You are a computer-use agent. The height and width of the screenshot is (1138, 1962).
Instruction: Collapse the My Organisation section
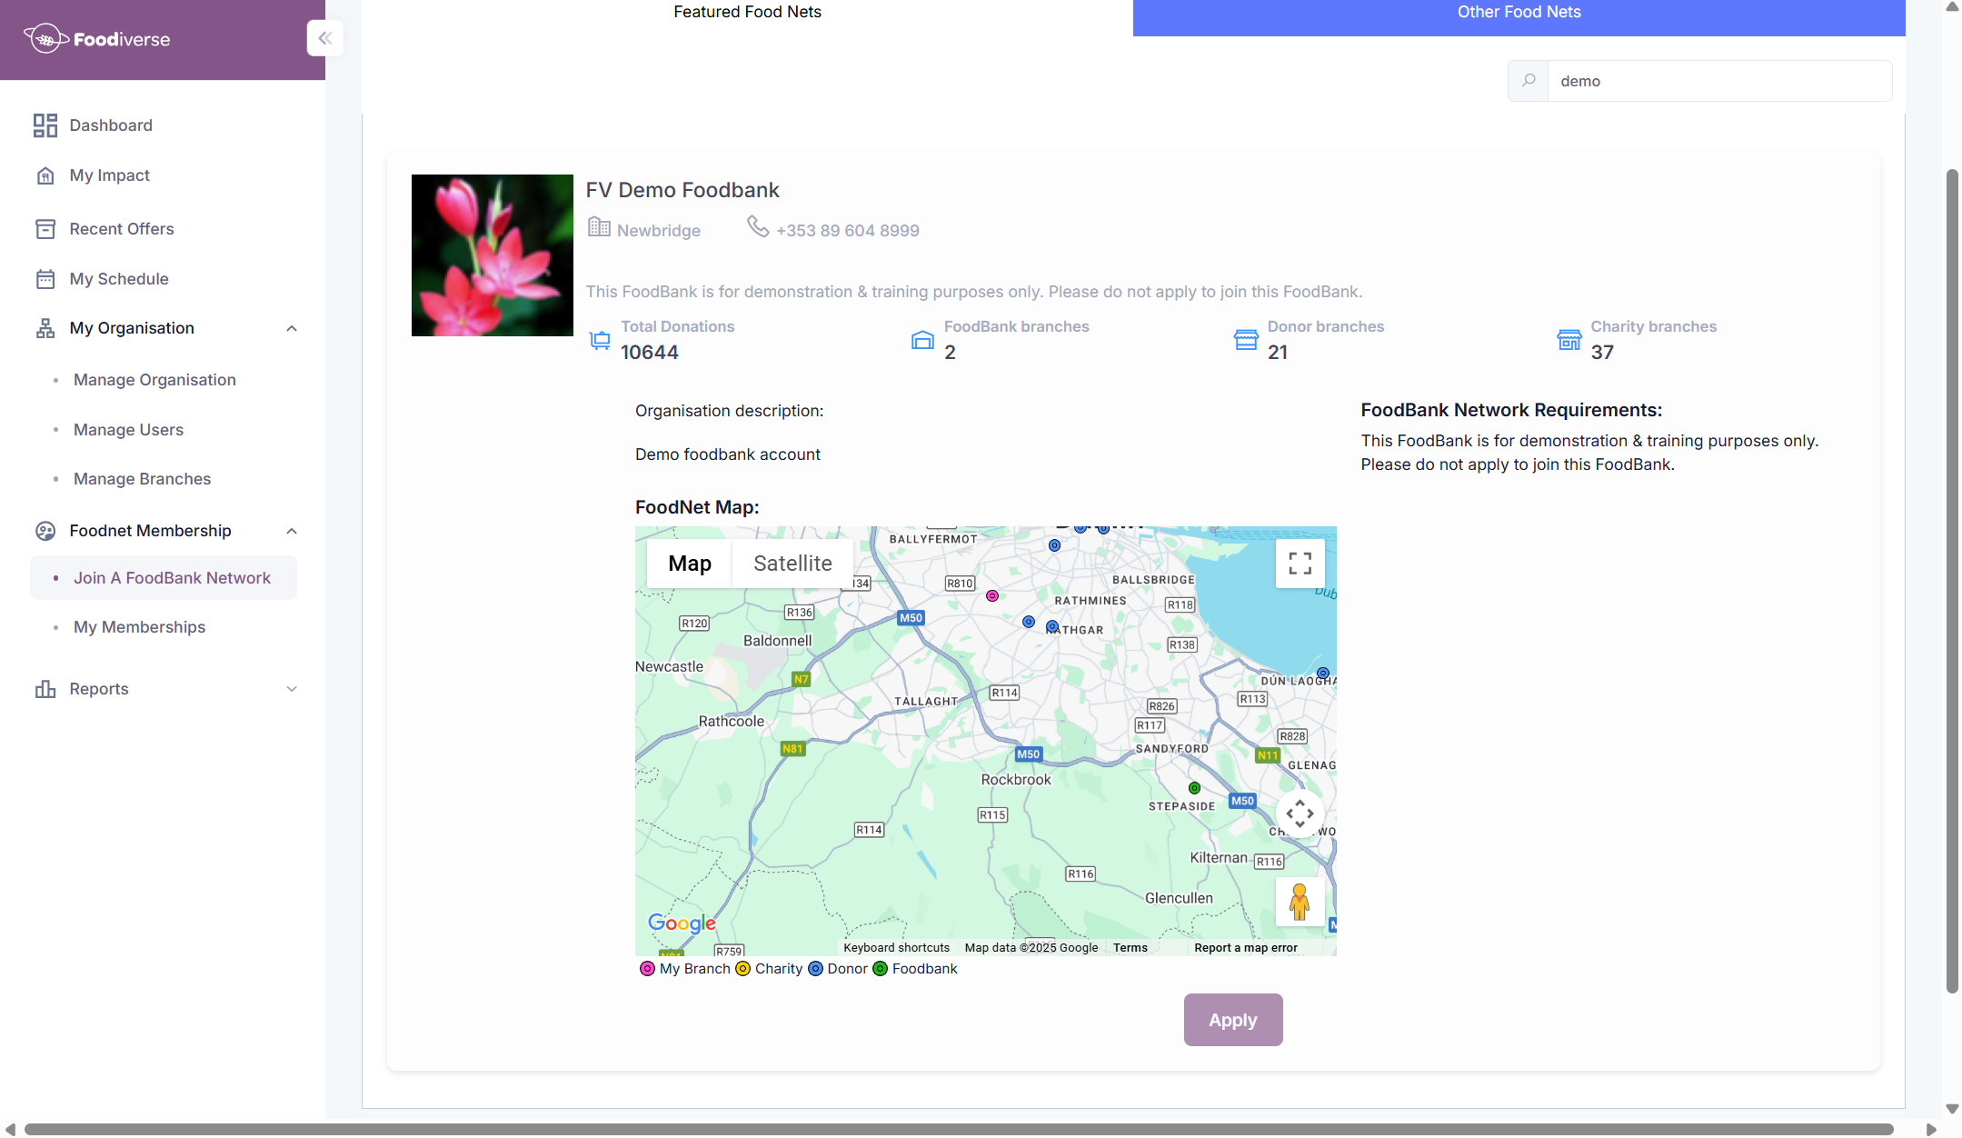[x=292, y=328]
